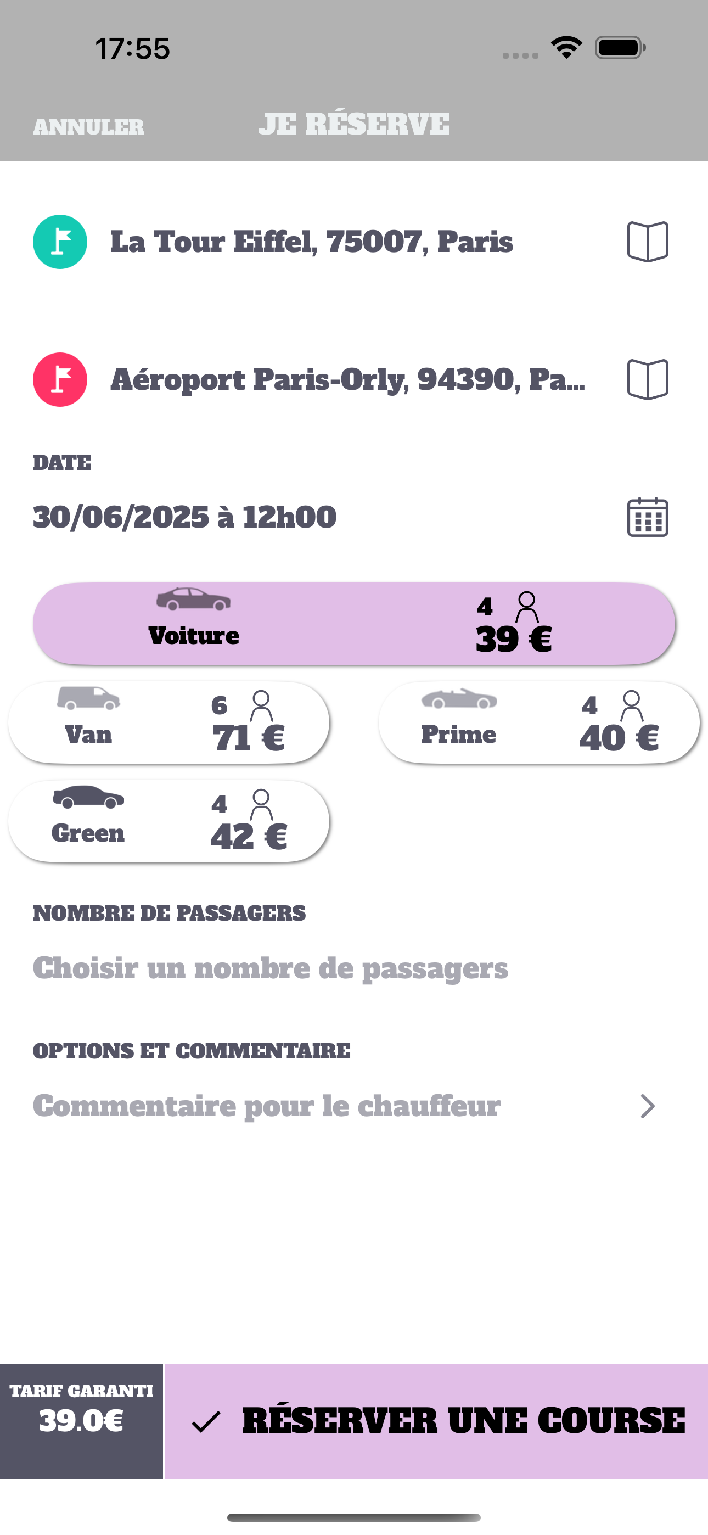Cancel booking with ANNULER

88,127
